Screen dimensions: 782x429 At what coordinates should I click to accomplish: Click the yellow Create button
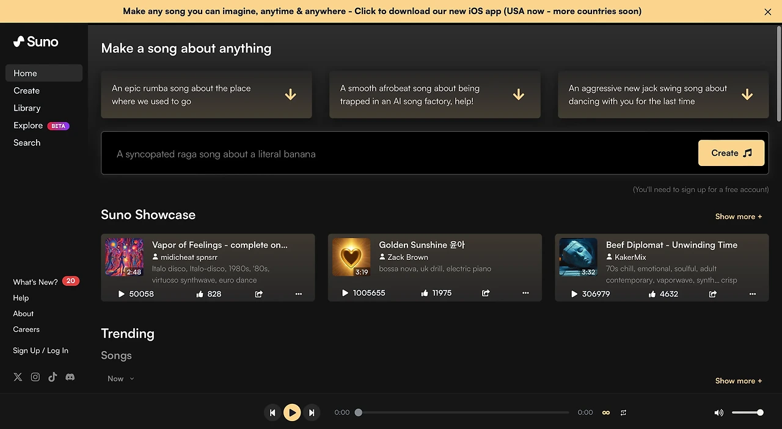click(731, 153)
